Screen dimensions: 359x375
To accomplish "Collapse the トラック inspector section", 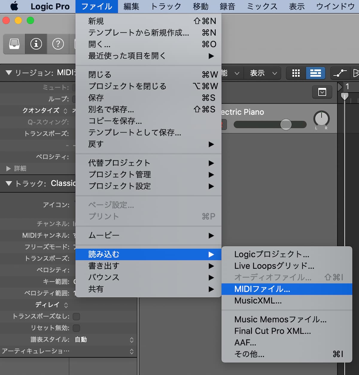I will point(9,183).
